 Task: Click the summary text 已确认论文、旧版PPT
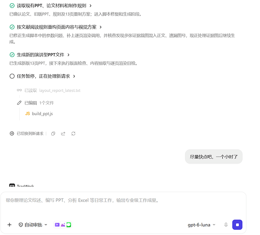75,14
